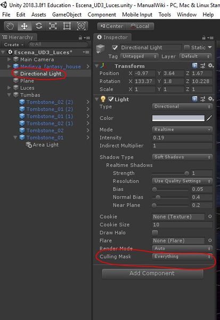Image resolution: width=220 pixels, height=320 pixels.
Task: Click the Hierarchy search field
Action: tap(58, 44)
